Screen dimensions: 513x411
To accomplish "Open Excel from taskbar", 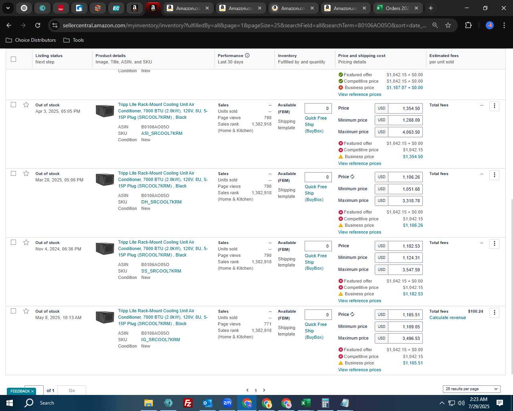I will pyautogui.click(x=305, y=403).
